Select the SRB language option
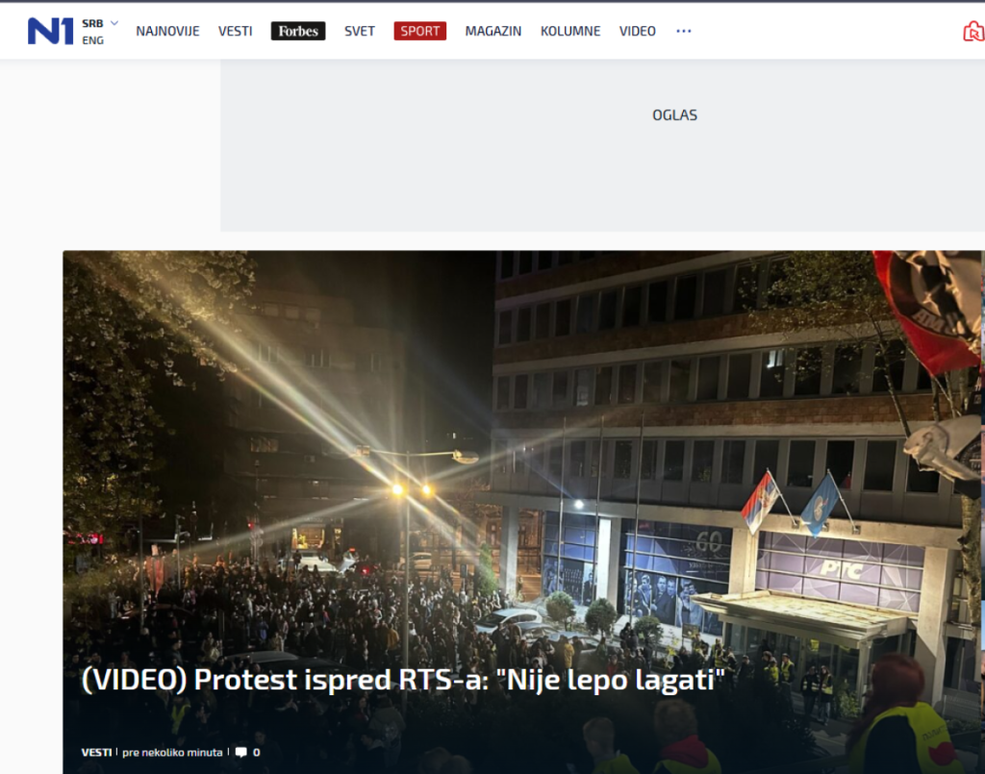The height and width of the screenshot is (774, 985). (x=92, y=23)
